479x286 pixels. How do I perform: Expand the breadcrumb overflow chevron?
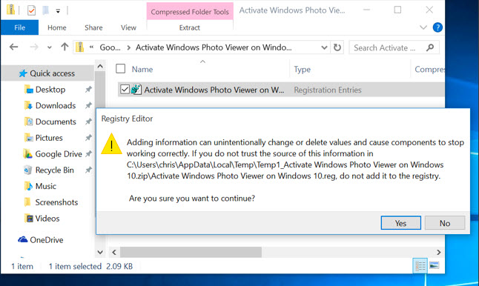(x=91, y=47)
